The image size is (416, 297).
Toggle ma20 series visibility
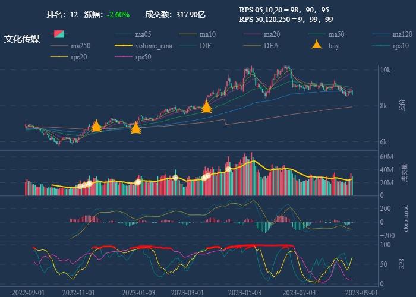pos(262,34)
